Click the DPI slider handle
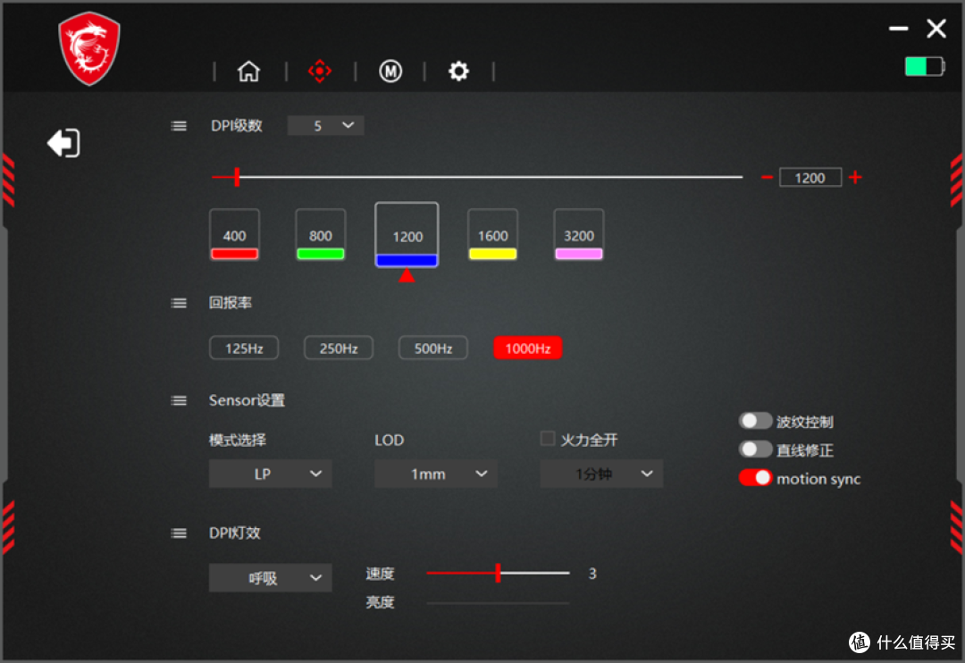This screenshot has width=965, height=663. [x=237, y=177]
